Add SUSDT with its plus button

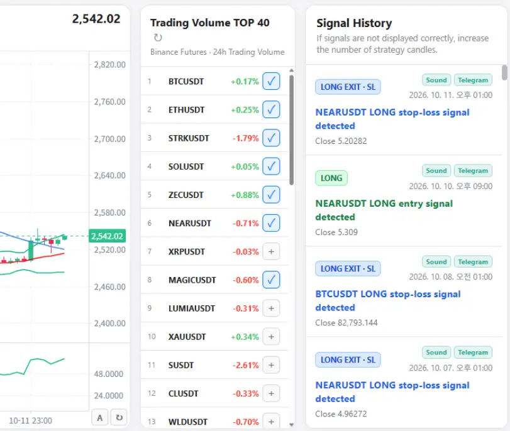pyautogui.click(x=271, y=365)
